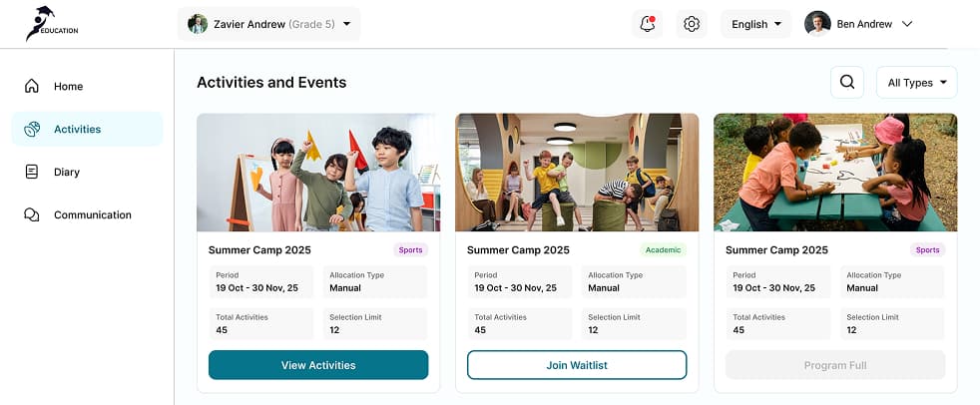Open the English language dropdown
Screen dimensions: 980x405
tap(755, 25)
